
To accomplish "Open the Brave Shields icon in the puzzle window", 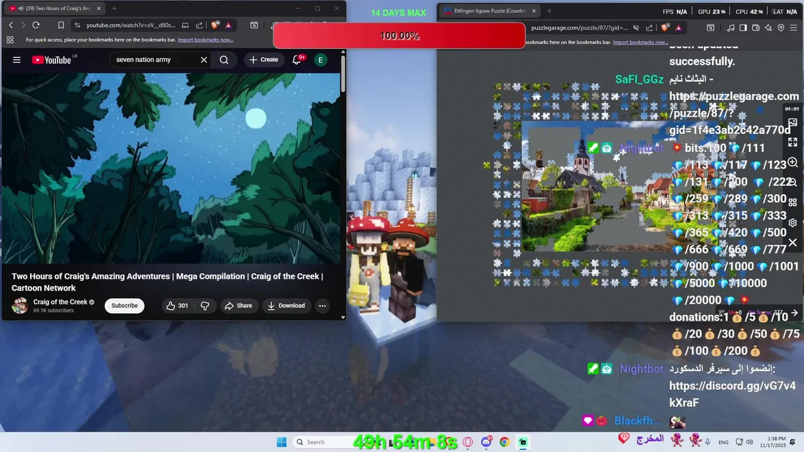I will pos(665,28).
